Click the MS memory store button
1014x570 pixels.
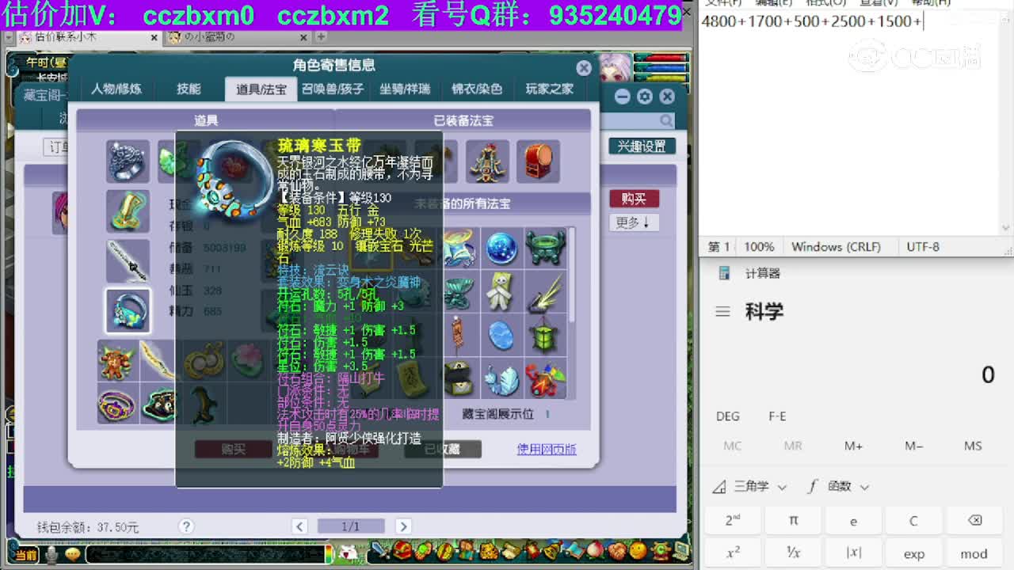click(974, 446)
